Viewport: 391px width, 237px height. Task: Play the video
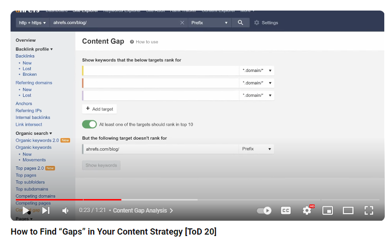pos(26,211)
